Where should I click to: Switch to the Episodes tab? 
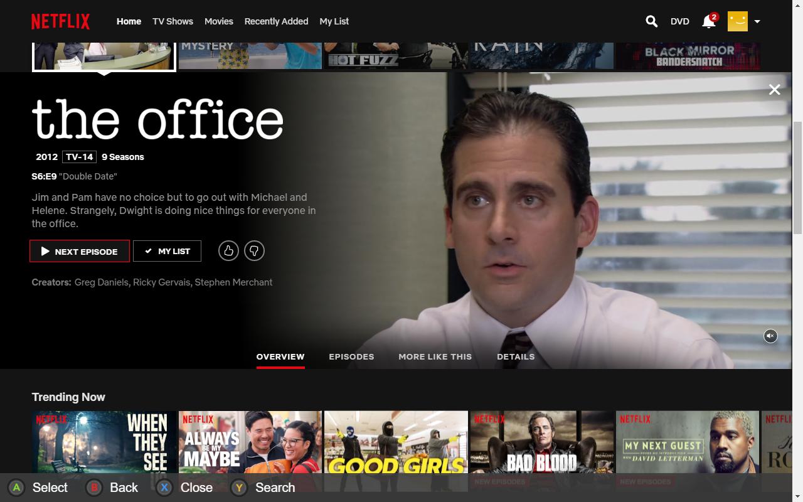351,356
